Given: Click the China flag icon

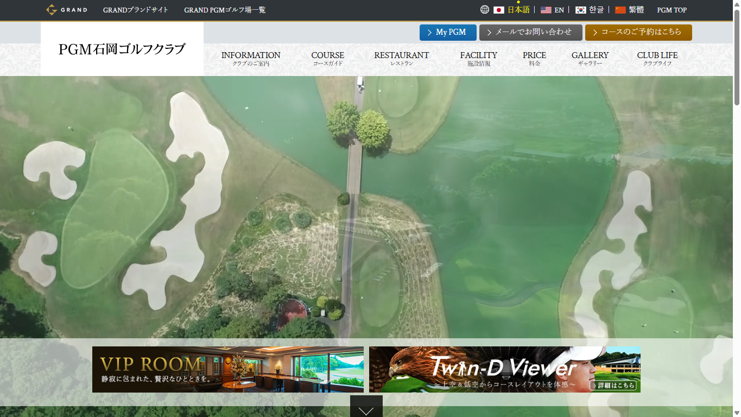Looking at the screenshot, I should (x=620, y=10).
